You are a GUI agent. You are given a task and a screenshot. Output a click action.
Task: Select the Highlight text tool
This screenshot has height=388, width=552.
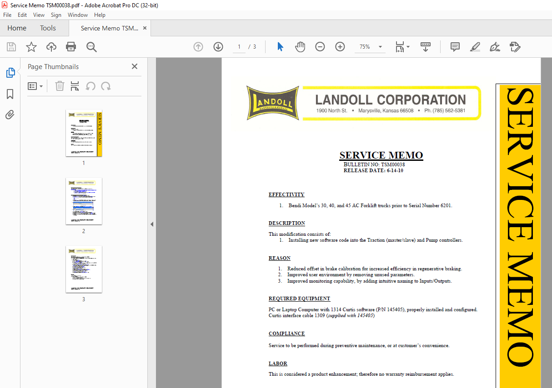[x=475, y=47]
